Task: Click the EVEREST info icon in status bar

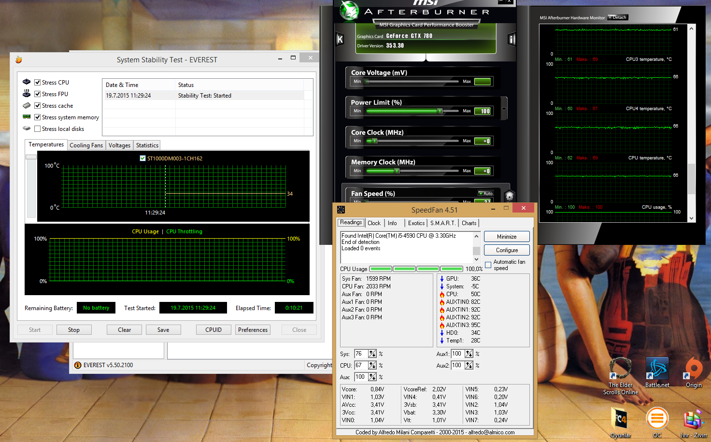Action: [x=78, y=365]
